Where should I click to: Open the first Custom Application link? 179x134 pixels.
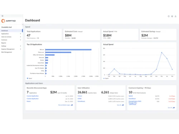33,96
